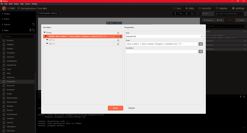
Task: Confirm with the Done button
Action: coord(116,108)
